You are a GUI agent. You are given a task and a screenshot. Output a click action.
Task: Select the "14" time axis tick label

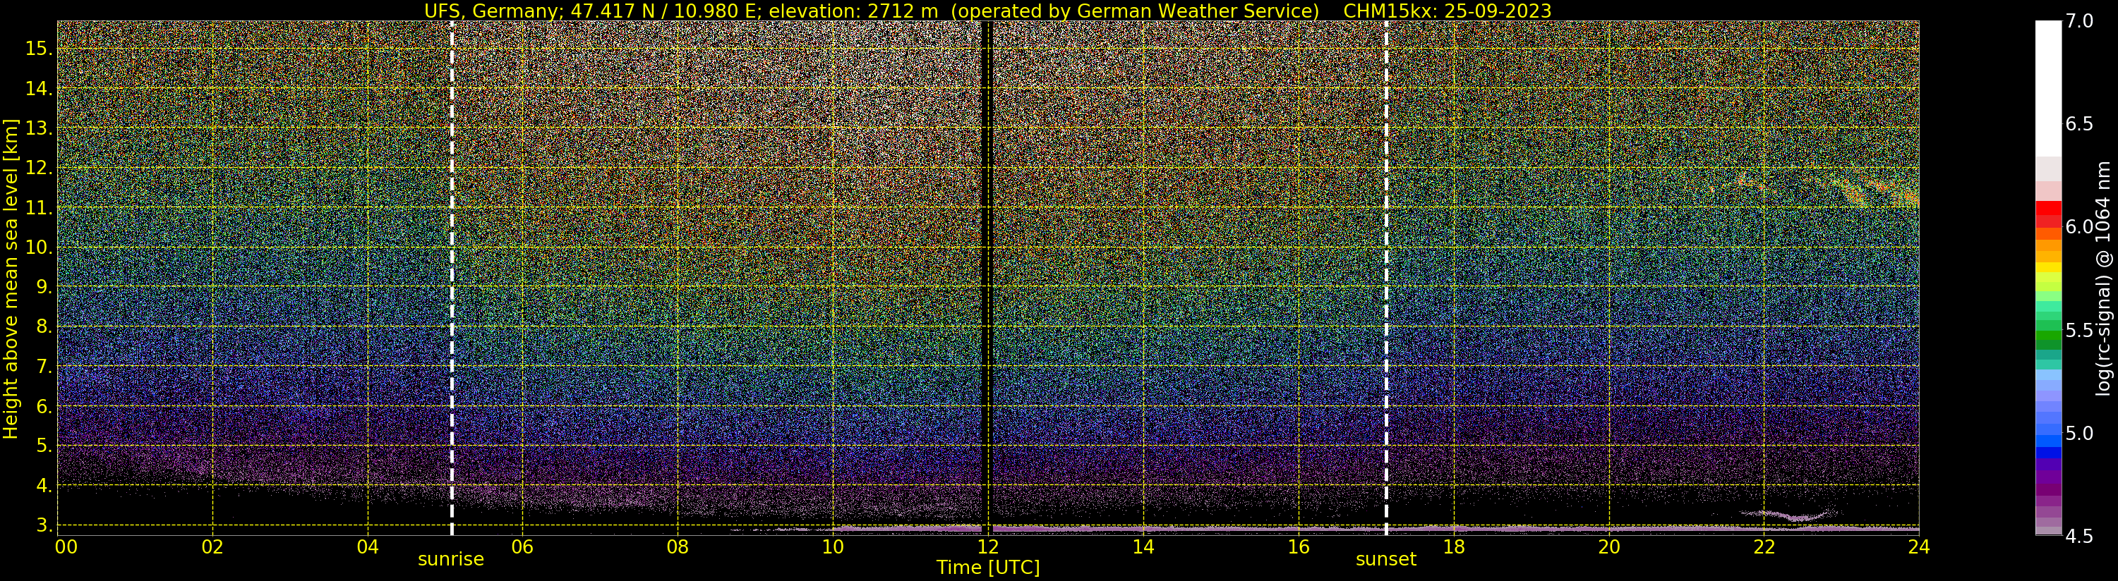click(x=1143, y=547)
